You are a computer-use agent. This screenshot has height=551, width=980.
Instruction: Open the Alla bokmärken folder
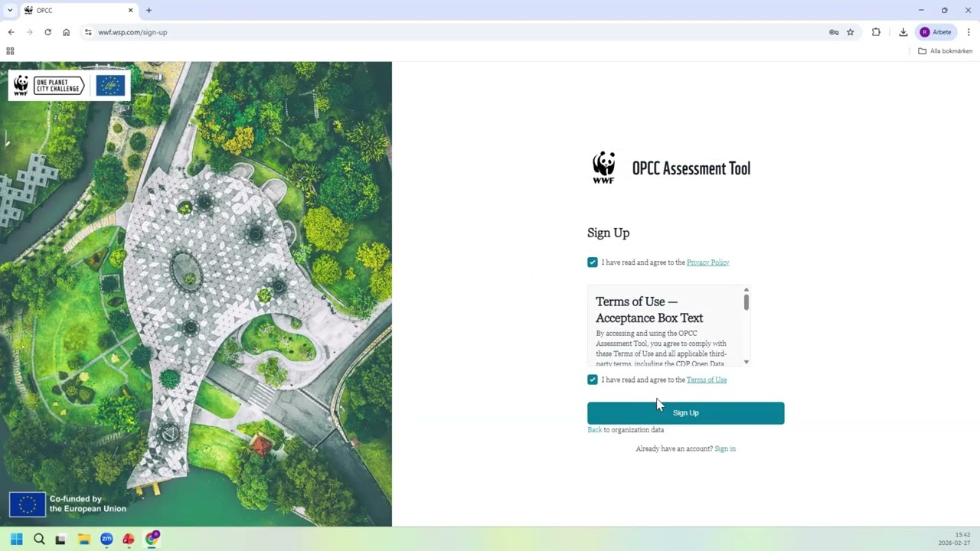946,51
